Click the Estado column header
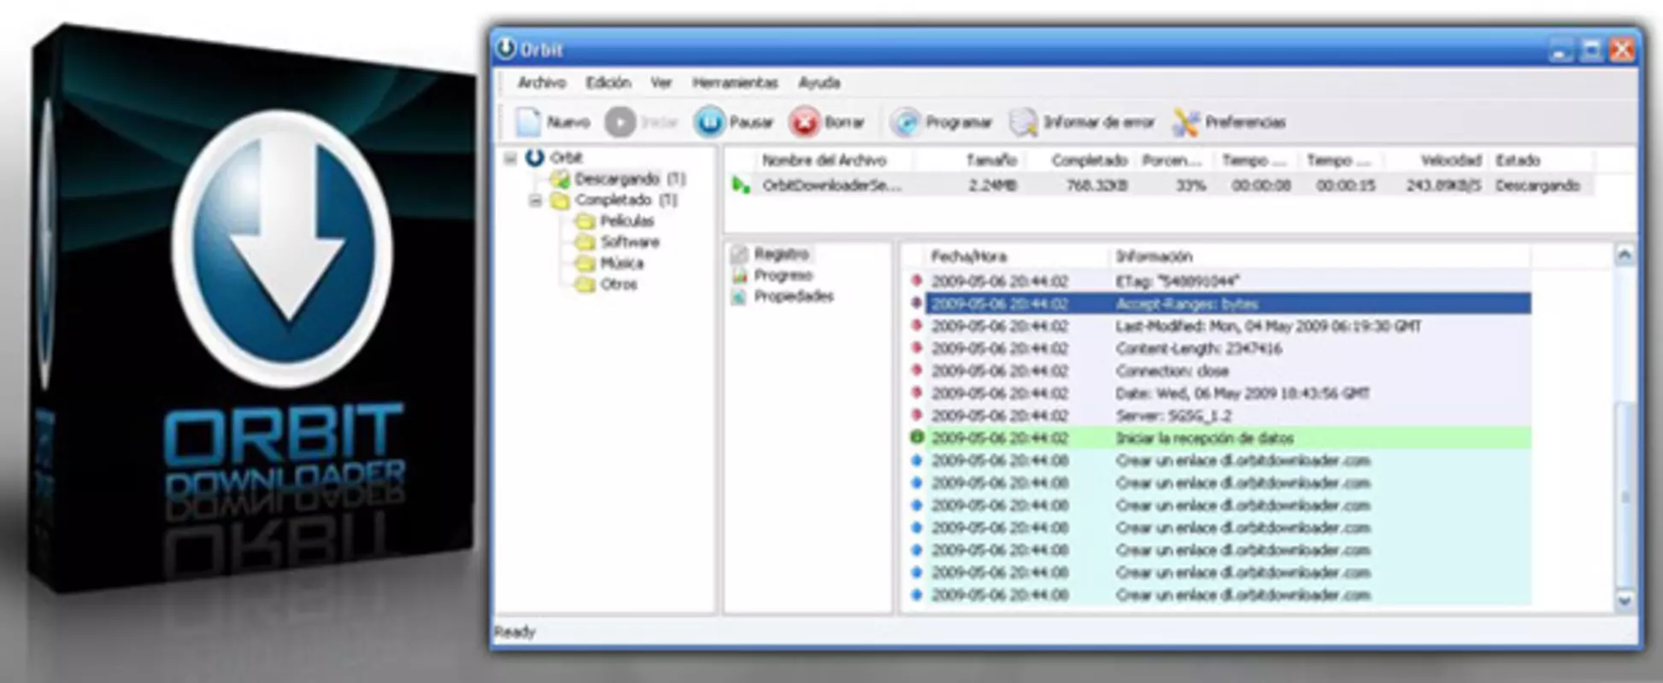The image size is (1663, 683). tap(1518, 161)
